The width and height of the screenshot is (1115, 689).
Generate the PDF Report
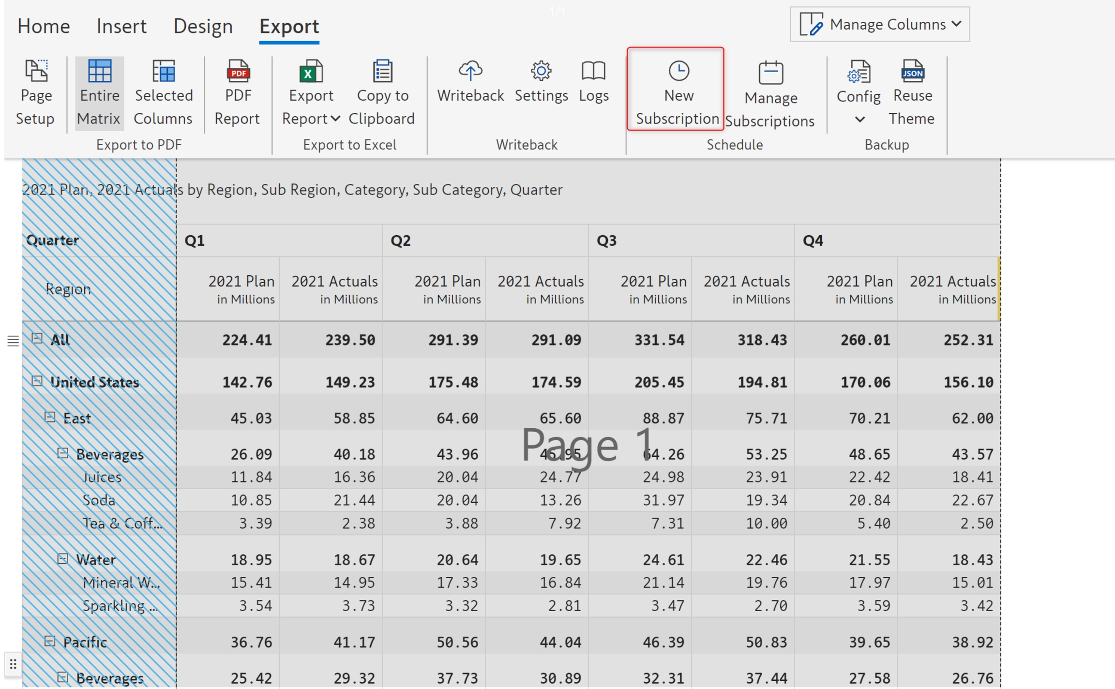[x=238, y=92]
